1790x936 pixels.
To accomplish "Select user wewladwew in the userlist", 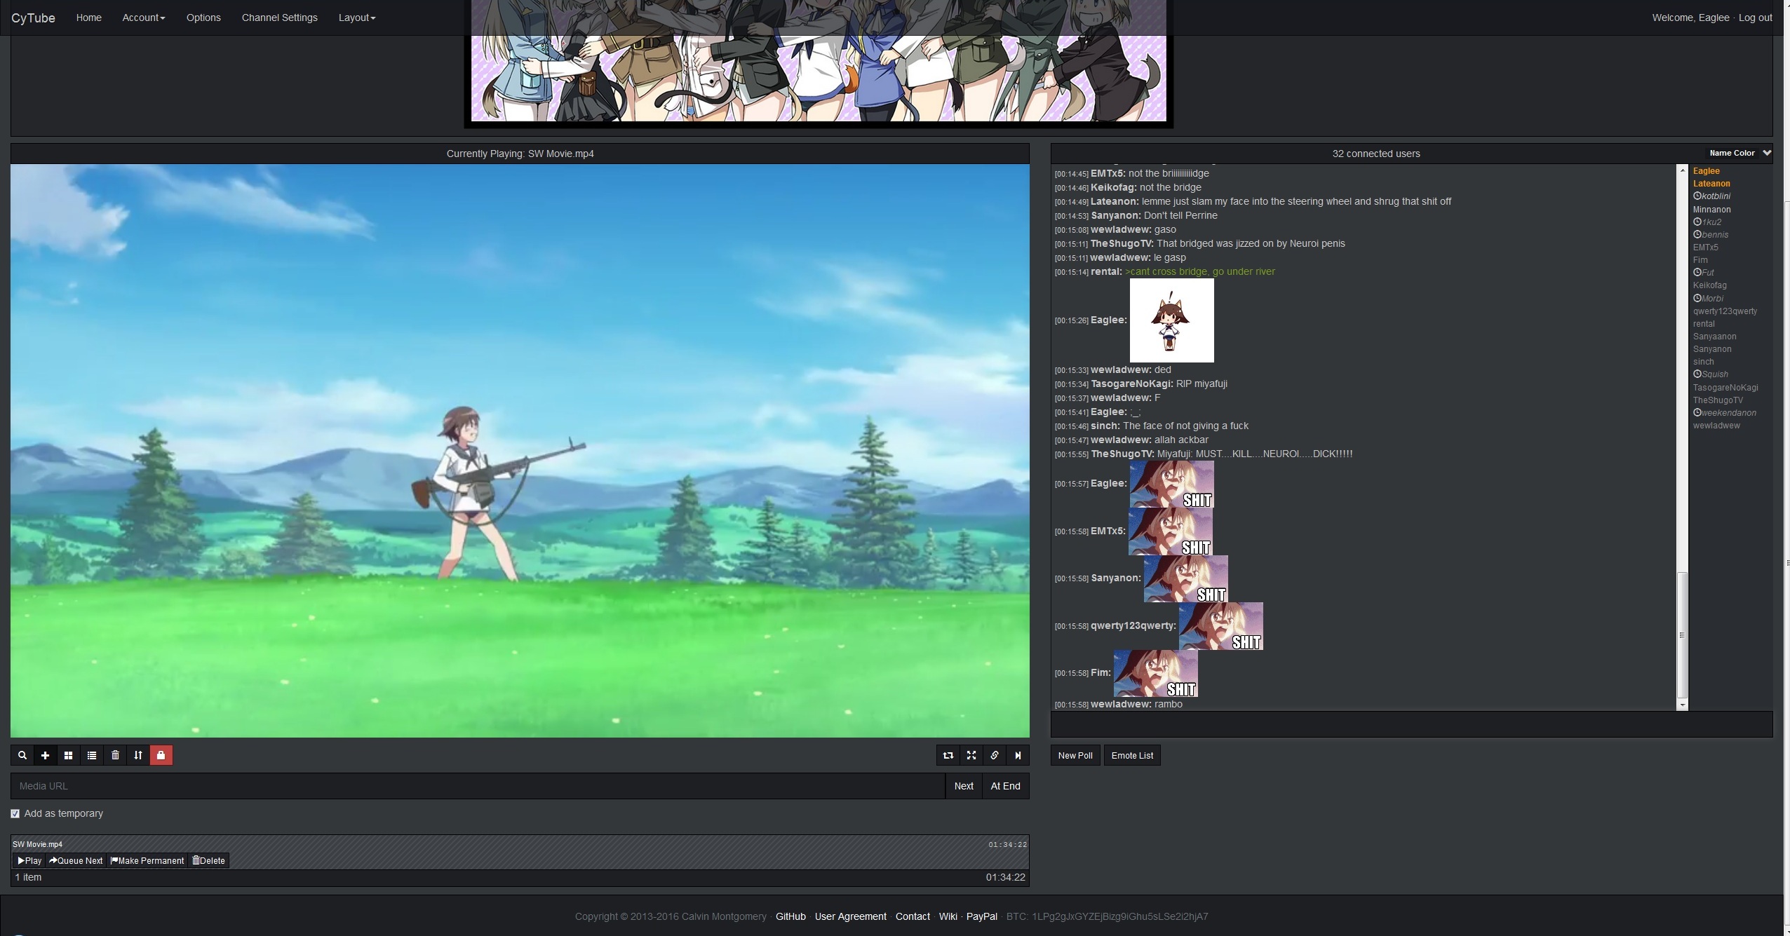I will (1716, 426).
